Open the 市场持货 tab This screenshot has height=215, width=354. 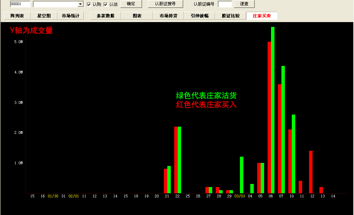coord(168,16)
